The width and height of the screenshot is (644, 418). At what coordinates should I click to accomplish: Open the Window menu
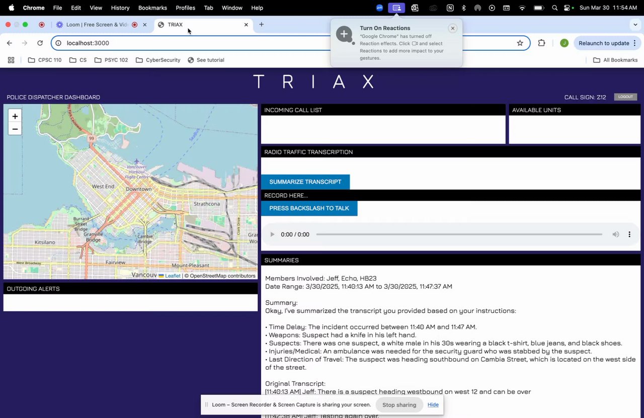tap(232, 8)
